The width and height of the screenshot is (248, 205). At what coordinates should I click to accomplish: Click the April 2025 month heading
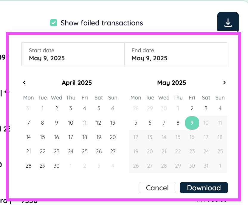[77, 83]
